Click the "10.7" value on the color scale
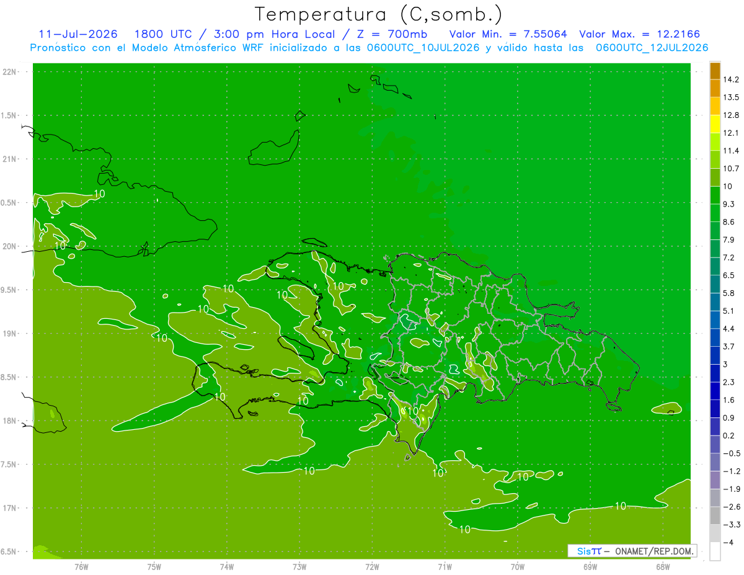Viewport: 744px width, 575px height. click(730, 169)
